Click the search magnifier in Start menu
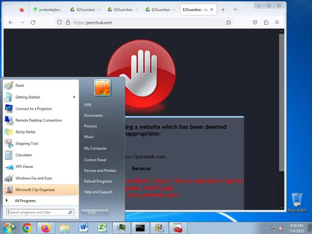 [70, 212]
